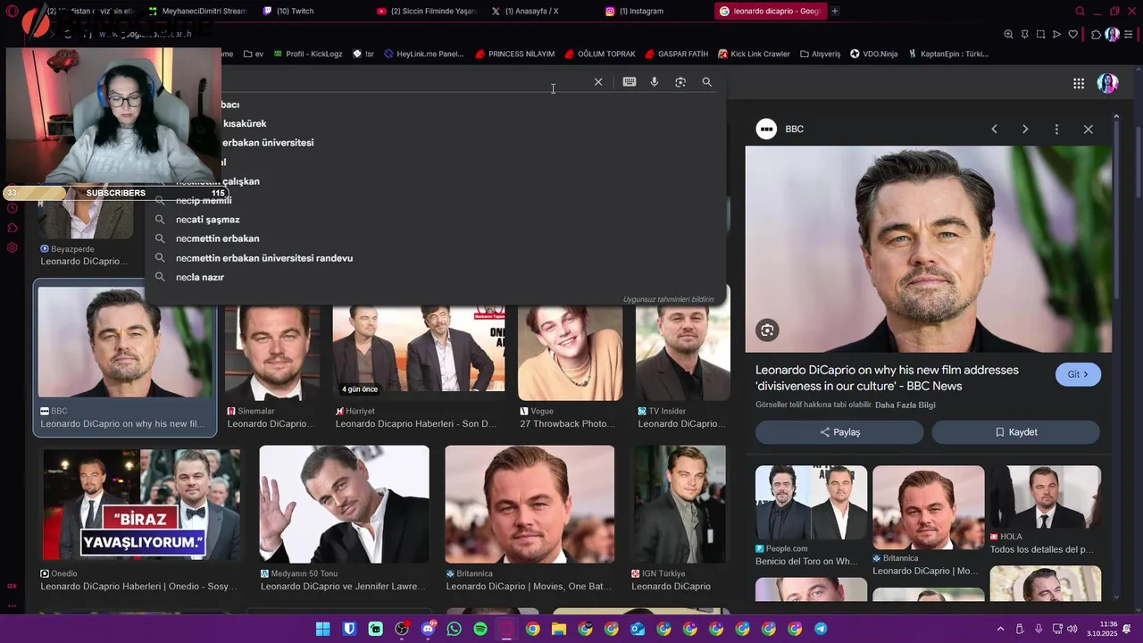Open the OĞLUM TOPRAK bookmark

pyautogui.click(x=600, y=54)
